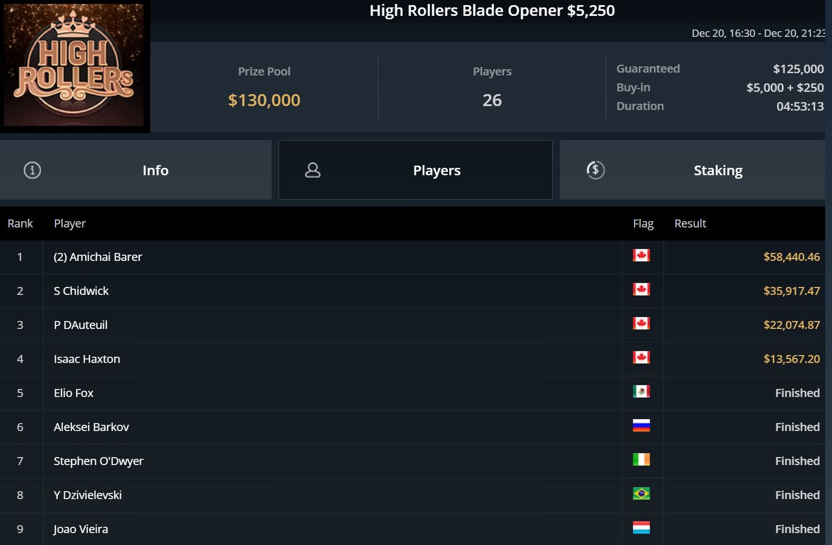Select player Isaac Haxton
Viewport: 832px width, 545px height.
[x=87, y=359]
